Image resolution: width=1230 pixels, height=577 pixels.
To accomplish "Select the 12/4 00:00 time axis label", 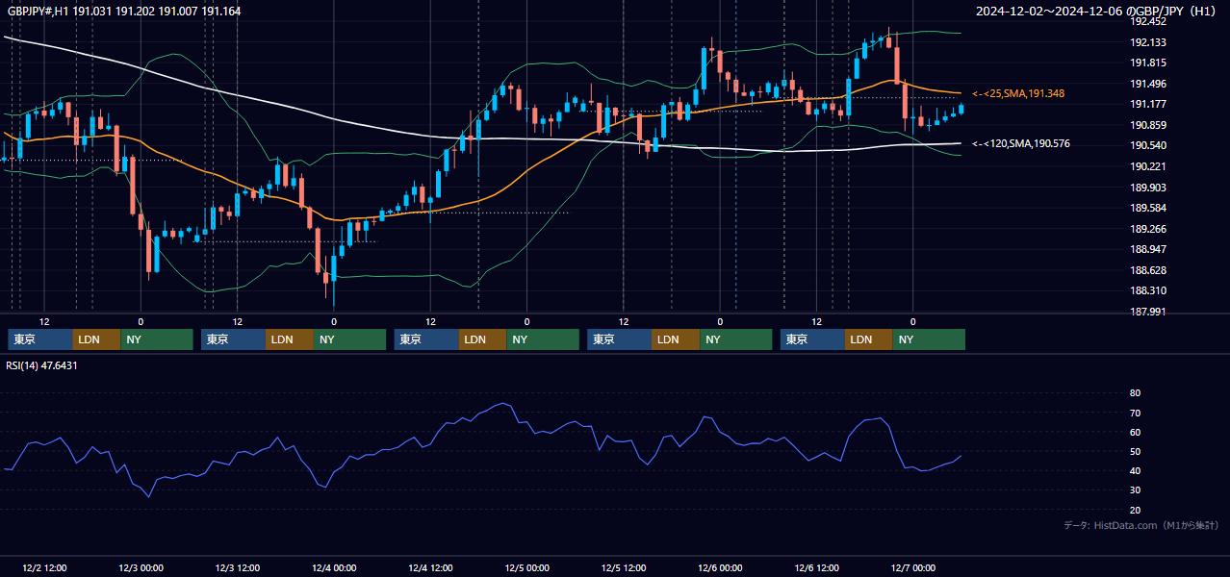I will (334, 568).
